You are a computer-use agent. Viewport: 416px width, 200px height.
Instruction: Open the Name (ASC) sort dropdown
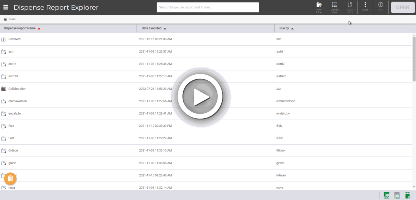[350, 7]
